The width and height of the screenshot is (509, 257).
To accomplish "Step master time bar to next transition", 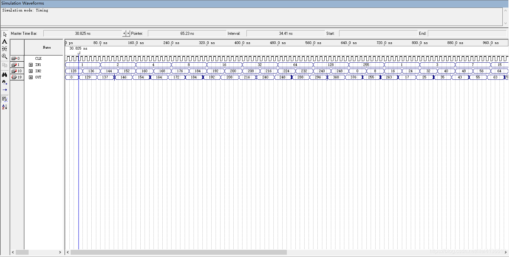I will pos(128,33).
